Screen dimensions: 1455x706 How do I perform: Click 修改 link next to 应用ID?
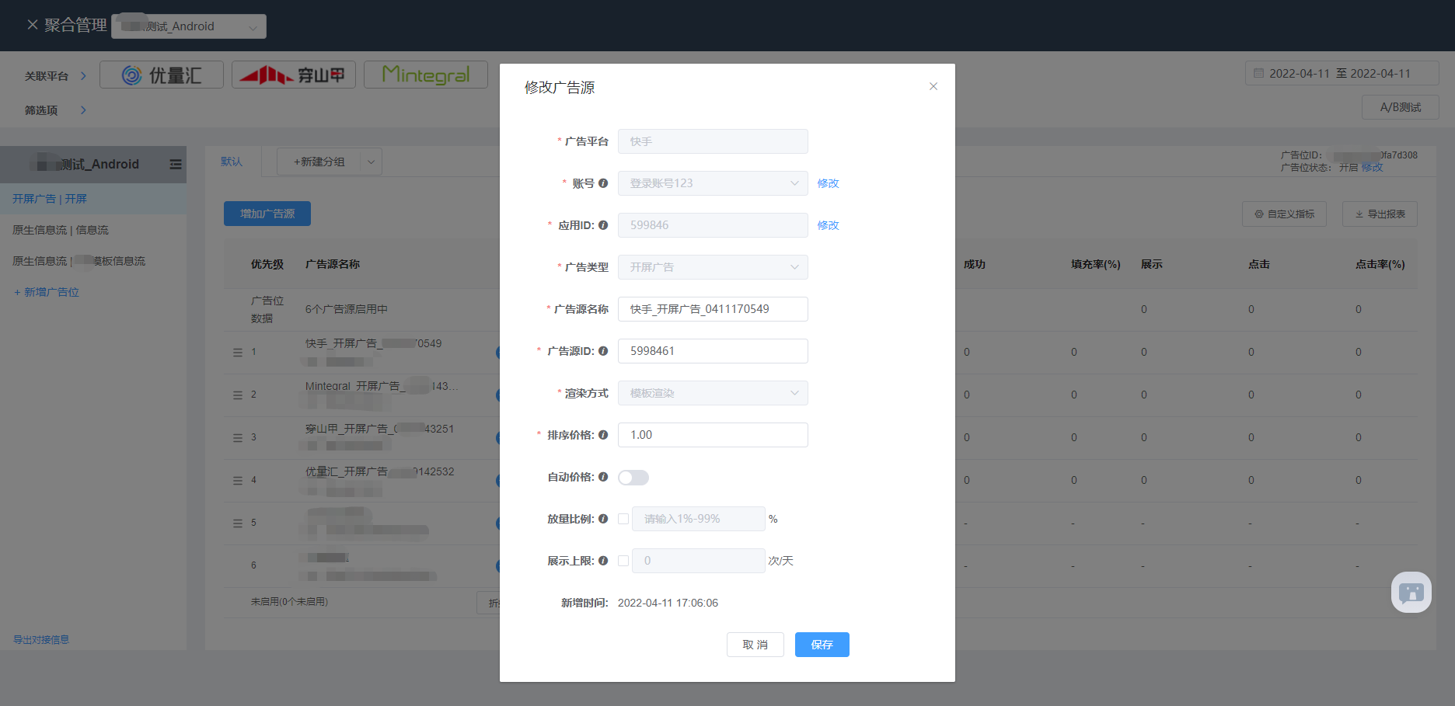[x=828, y=225]
